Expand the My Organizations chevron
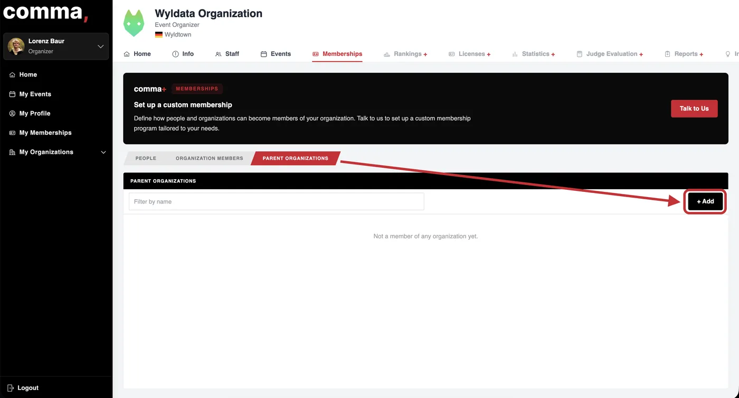This screenshot has height=398, width=739. pos(103,152)
